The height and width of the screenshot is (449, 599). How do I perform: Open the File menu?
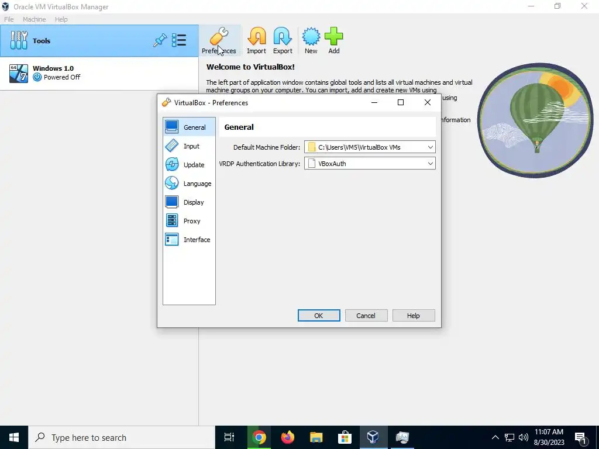tap(9, 19)
